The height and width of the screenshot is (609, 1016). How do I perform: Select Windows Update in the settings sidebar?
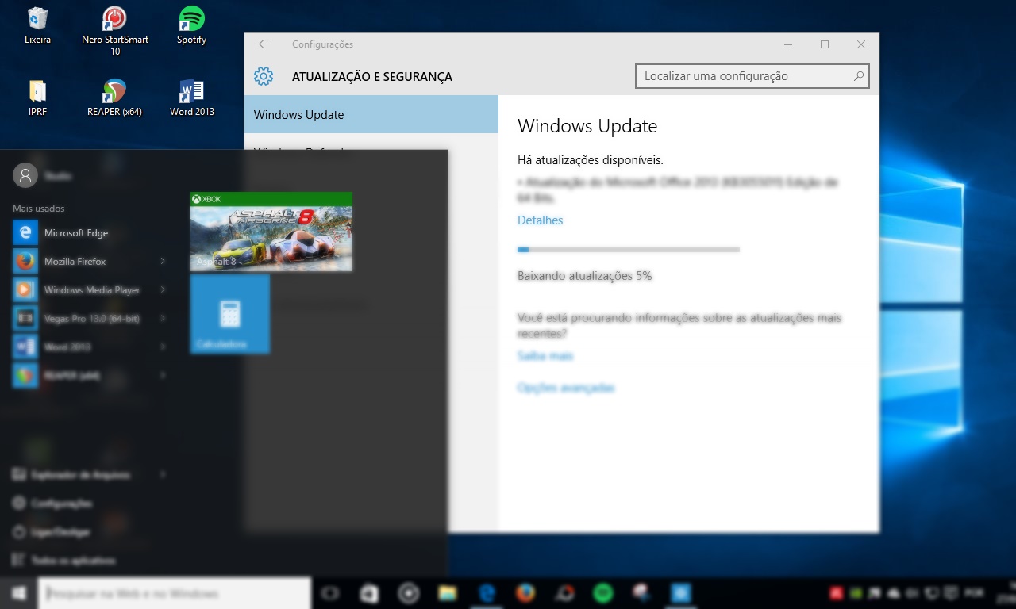click(x=371, y=114)
